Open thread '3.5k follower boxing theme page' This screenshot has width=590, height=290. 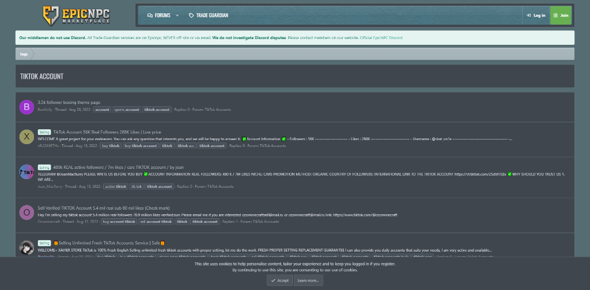pos(69,102)
